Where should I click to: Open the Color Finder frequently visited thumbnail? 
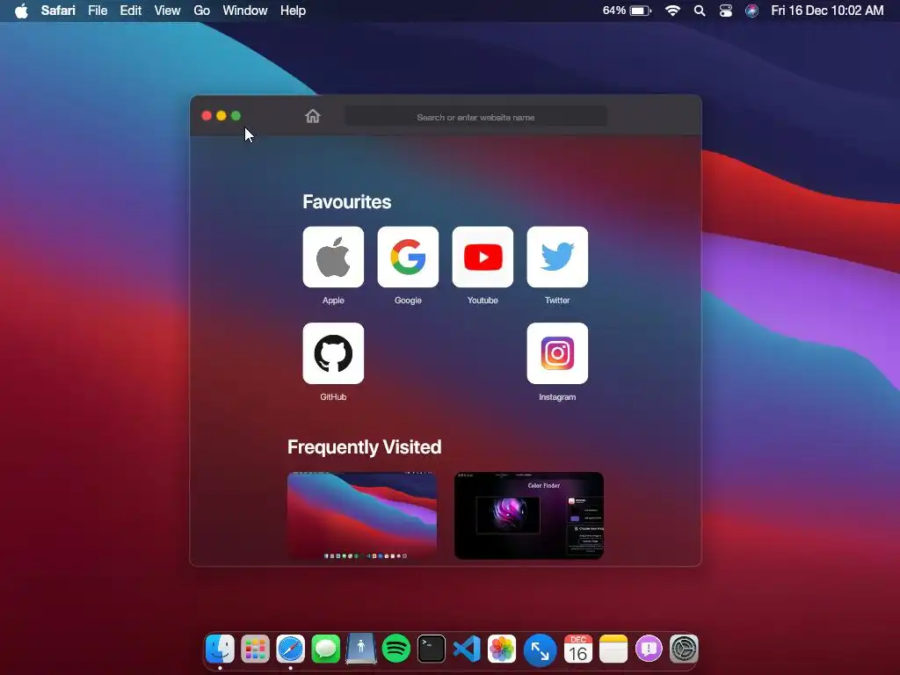[528, 515]
